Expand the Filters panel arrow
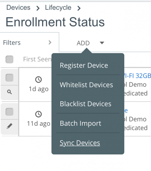151x171 pixels. (x=50, y=42)
